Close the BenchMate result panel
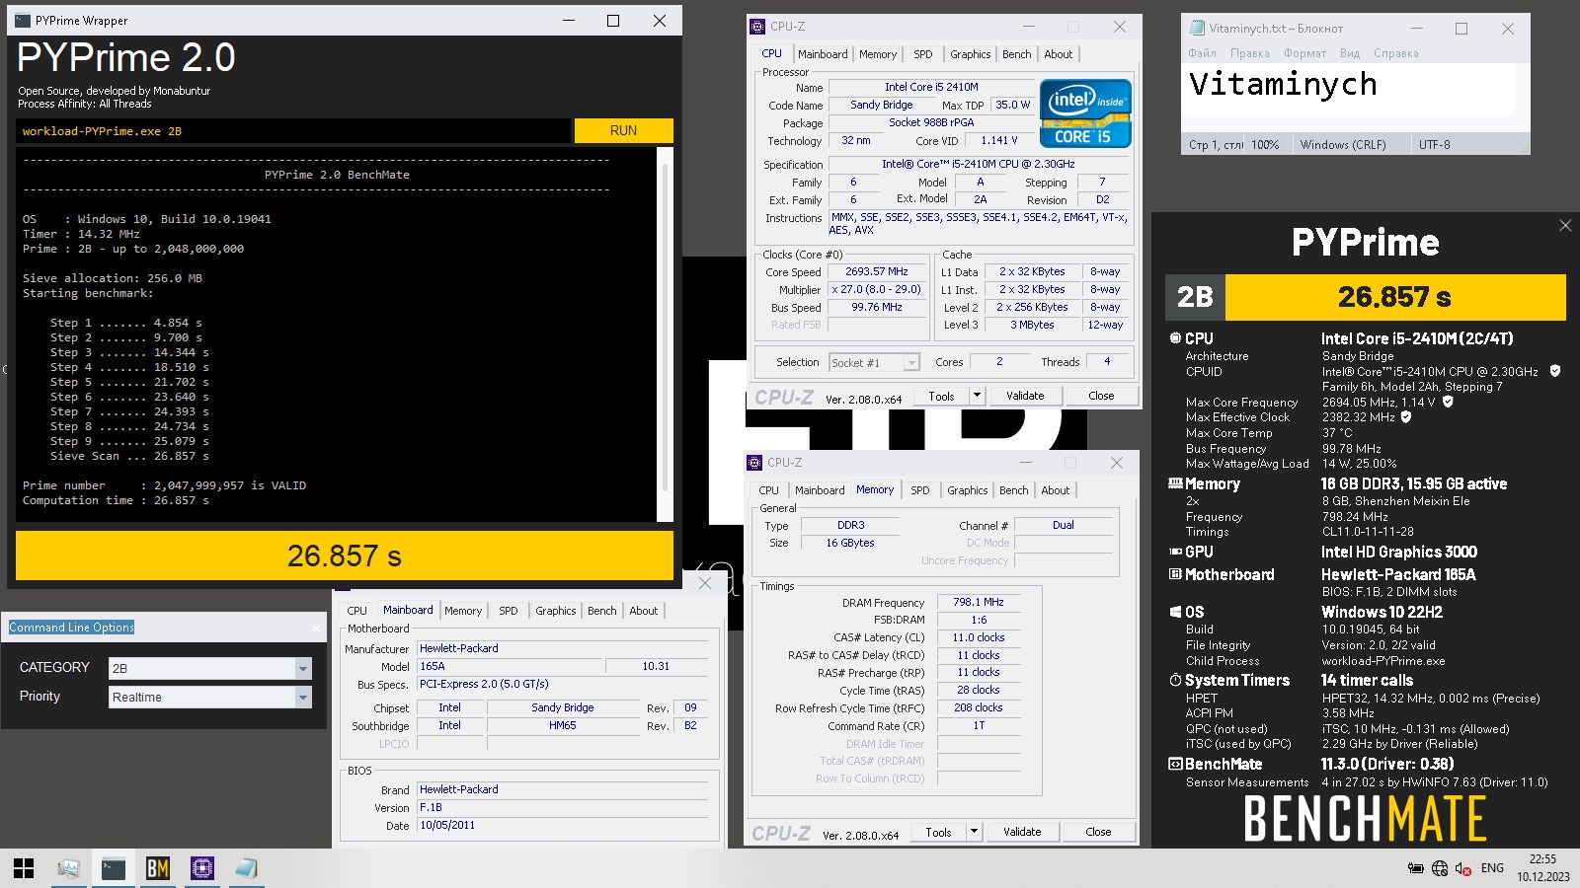The image size is (1580, 888). coord(1565,226)
